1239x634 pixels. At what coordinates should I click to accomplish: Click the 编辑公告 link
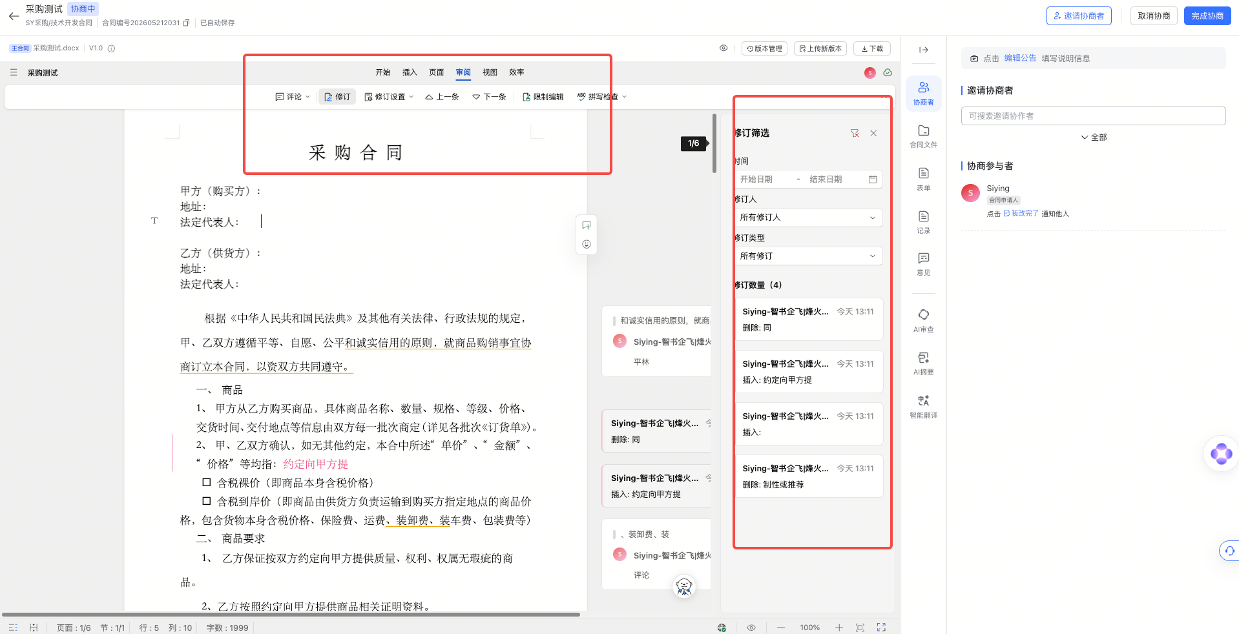1020,58
